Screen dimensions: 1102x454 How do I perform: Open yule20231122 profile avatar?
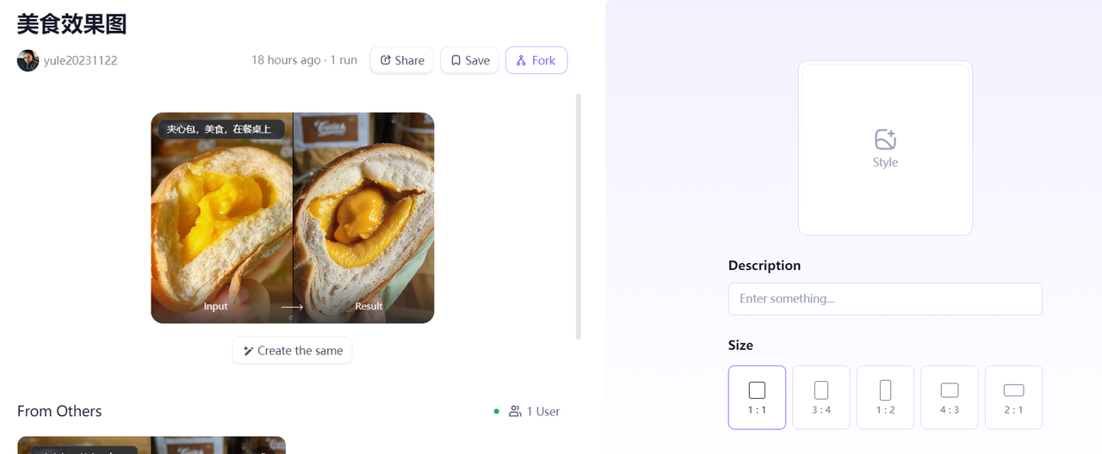point(28,60)
